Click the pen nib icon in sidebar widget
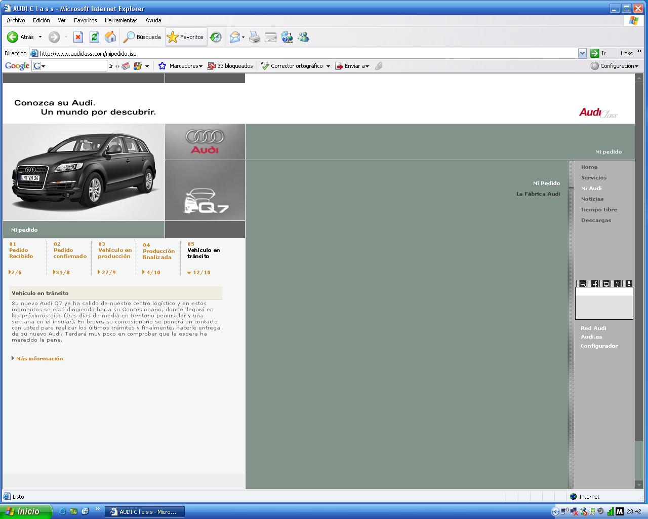648x519 pixels. 628,284
